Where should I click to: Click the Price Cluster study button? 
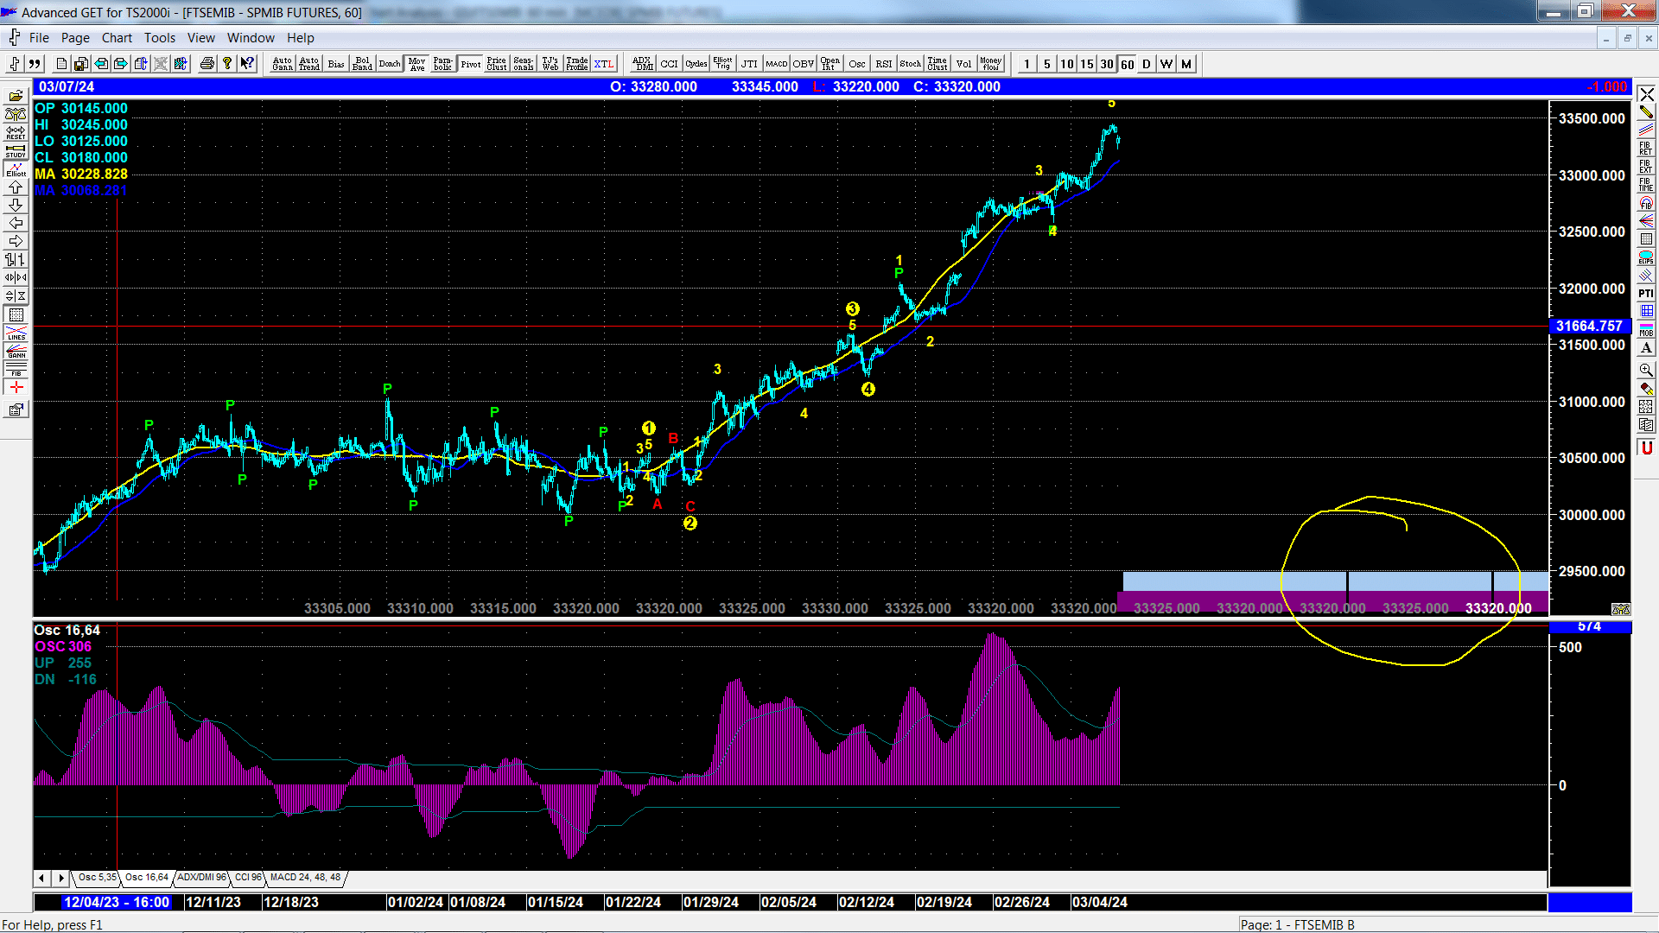497,64
